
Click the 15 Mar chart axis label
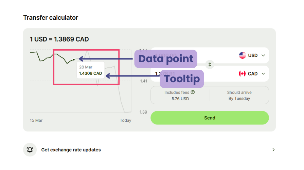point(36,120)
